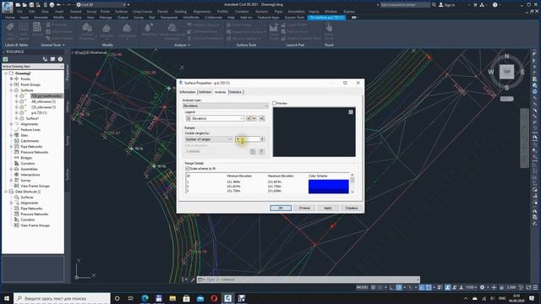Expand the Points node in Toolspace tree
Viewport: 541px width, 304px height.
[x=11, y=79]
